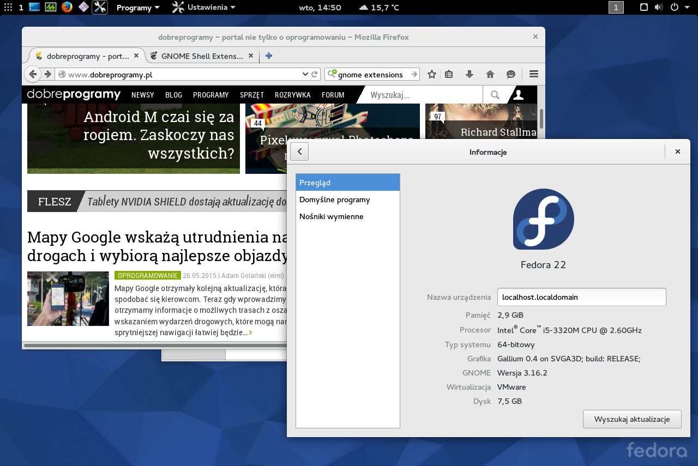Click the site search magnifier icon

point(495,95)
